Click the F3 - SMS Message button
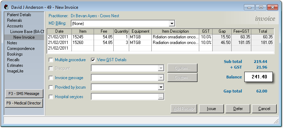283x128 pixels. pos(24,94)
